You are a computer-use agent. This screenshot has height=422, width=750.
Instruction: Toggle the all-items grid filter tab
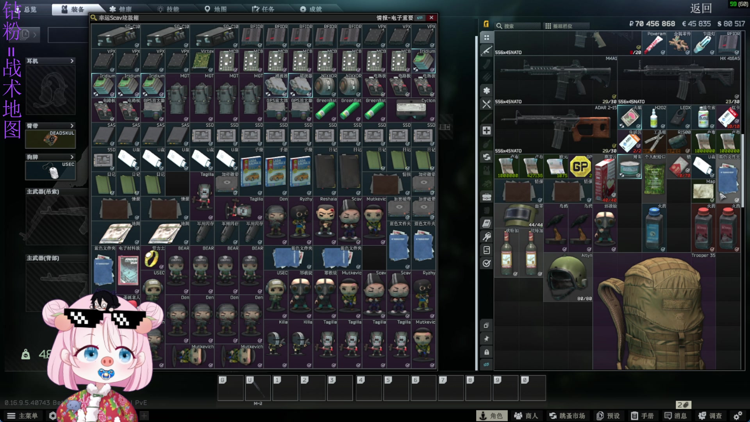click(486, 38)
